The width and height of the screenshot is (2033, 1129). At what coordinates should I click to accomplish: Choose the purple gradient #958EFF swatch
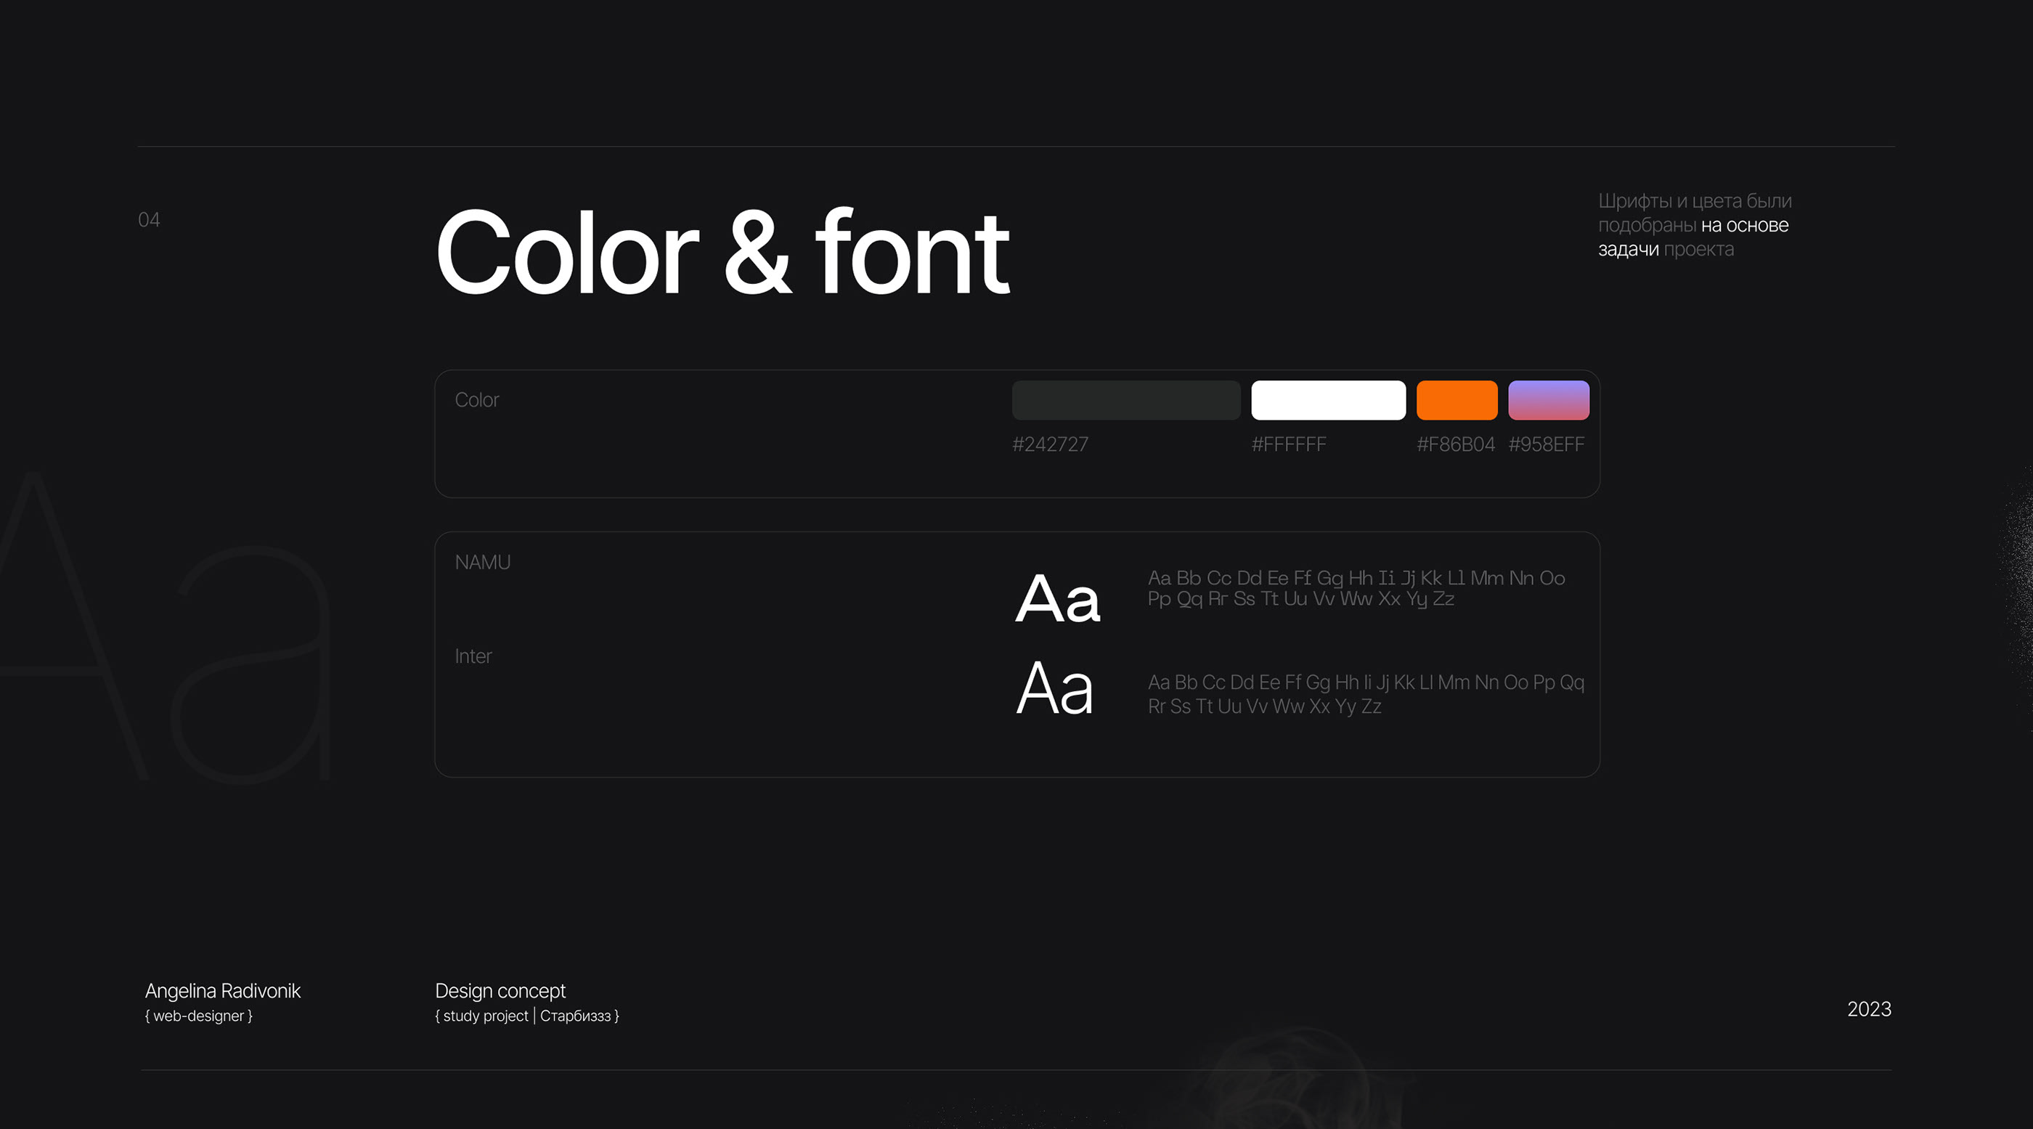tap(1548, 400)
